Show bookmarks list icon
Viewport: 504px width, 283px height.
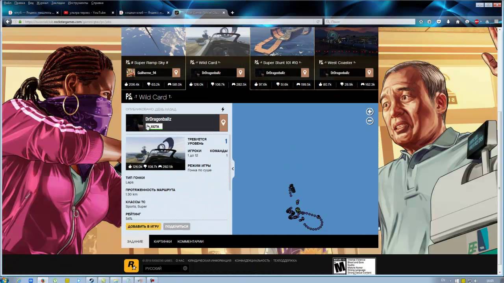[430, 22]
